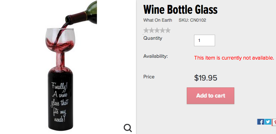Viewport: 276px width, 134px height.
Task: Click the Wine Bottle Glass title
Action: coord(180,9)
